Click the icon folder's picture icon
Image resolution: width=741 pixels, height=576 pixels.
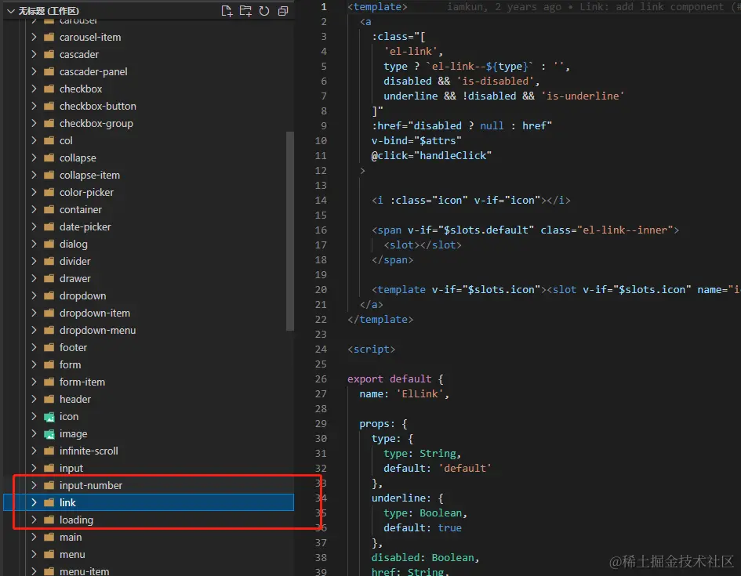[x=49, y=417]
